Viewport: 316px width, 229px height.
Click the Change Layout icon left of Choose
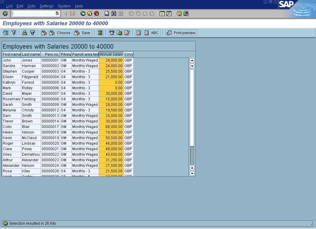click(44, 33)
